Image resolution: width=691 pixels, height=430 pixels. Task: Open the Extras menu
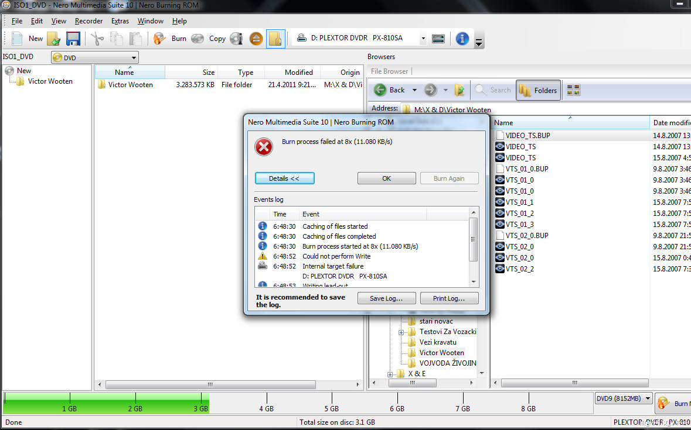[x=120, y=20]
